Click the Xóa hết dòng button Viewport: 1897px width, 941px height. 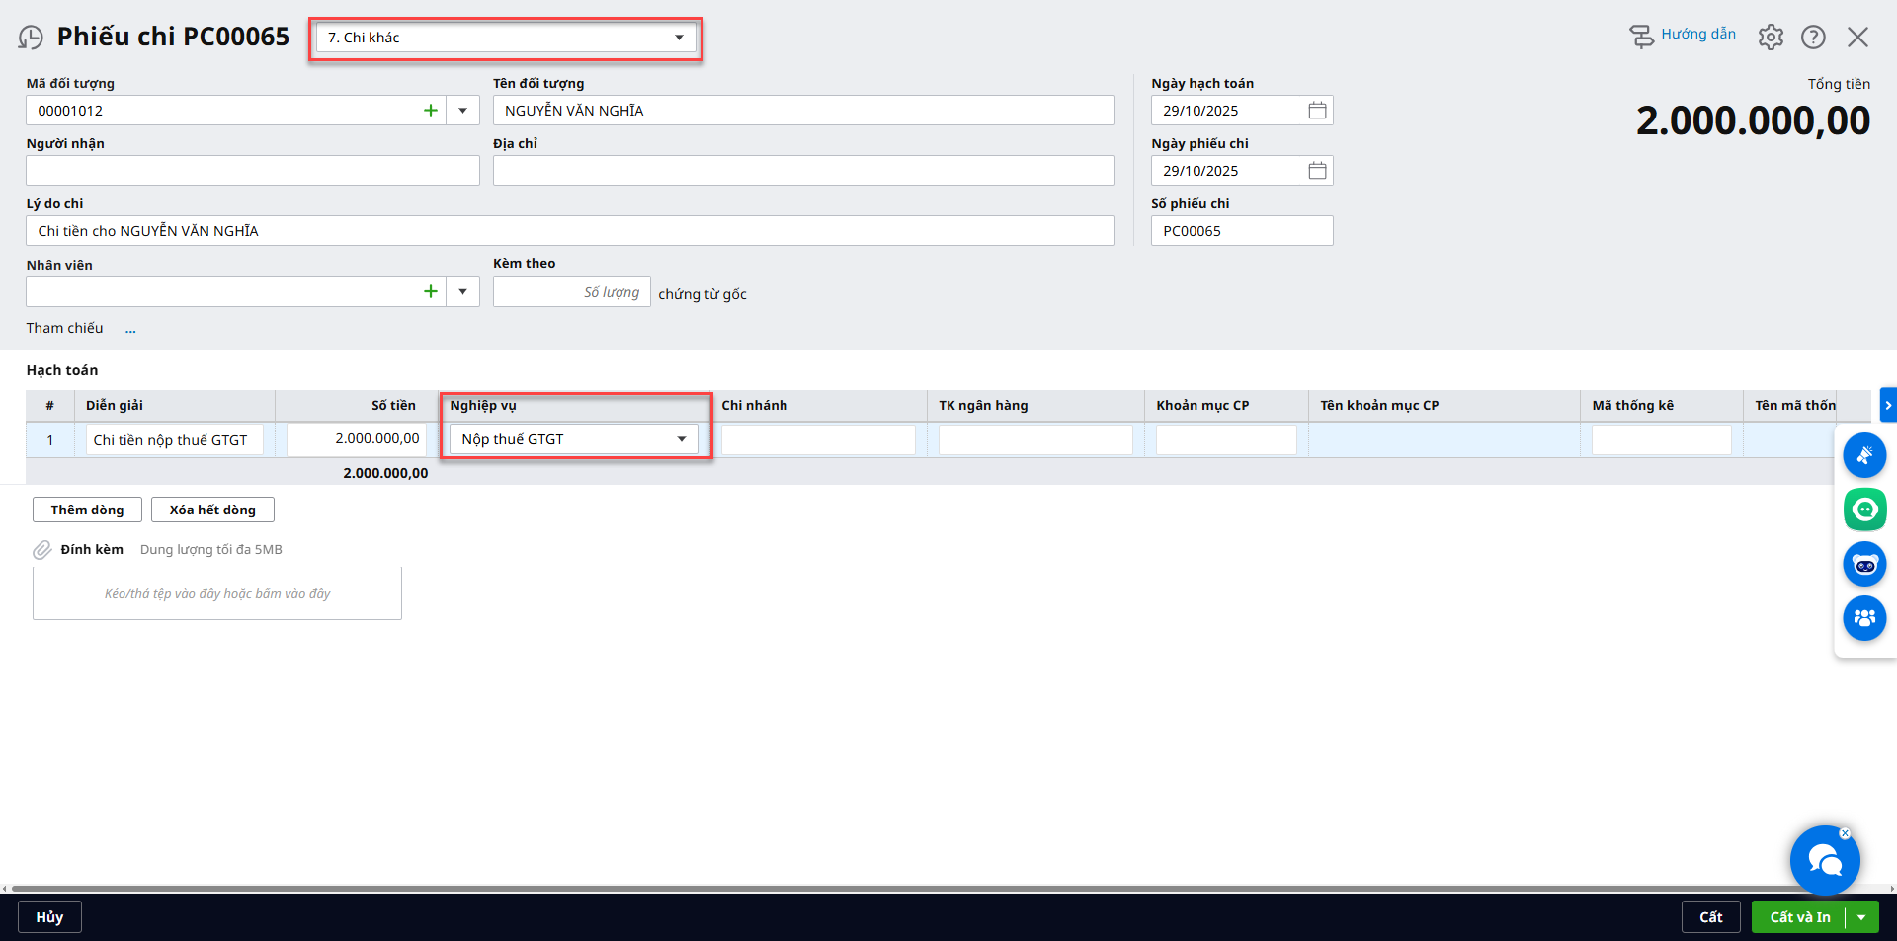[212, 510]
